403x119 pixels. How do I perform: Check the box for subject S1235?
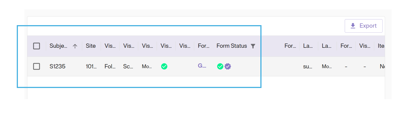tap(37, 66)
